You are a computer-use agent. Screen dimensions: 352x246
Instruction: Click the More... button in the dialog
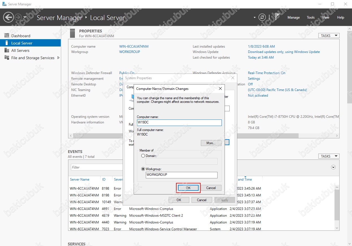(x=211, y=143)
